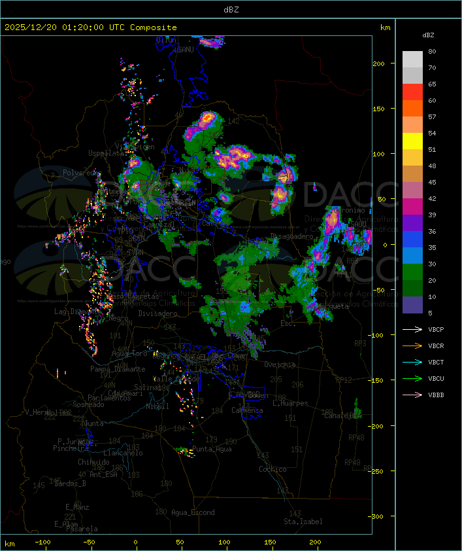Click the Pampa_Diamante place label
Image resolution: width=462 pixels, height=551 pixels.
click(x=118, y=369)
